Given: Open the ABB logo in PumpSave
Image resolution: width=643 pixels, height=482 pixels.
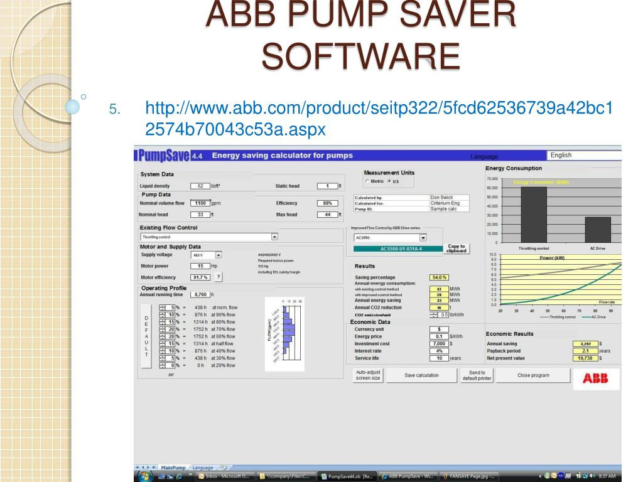Looking at the screenshot, I should point(595,378).
